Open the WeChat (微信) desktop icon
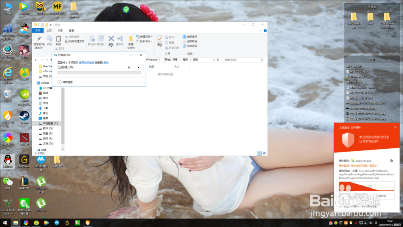Viewport: 403px width, 227px height. click(x=8, y=183)
